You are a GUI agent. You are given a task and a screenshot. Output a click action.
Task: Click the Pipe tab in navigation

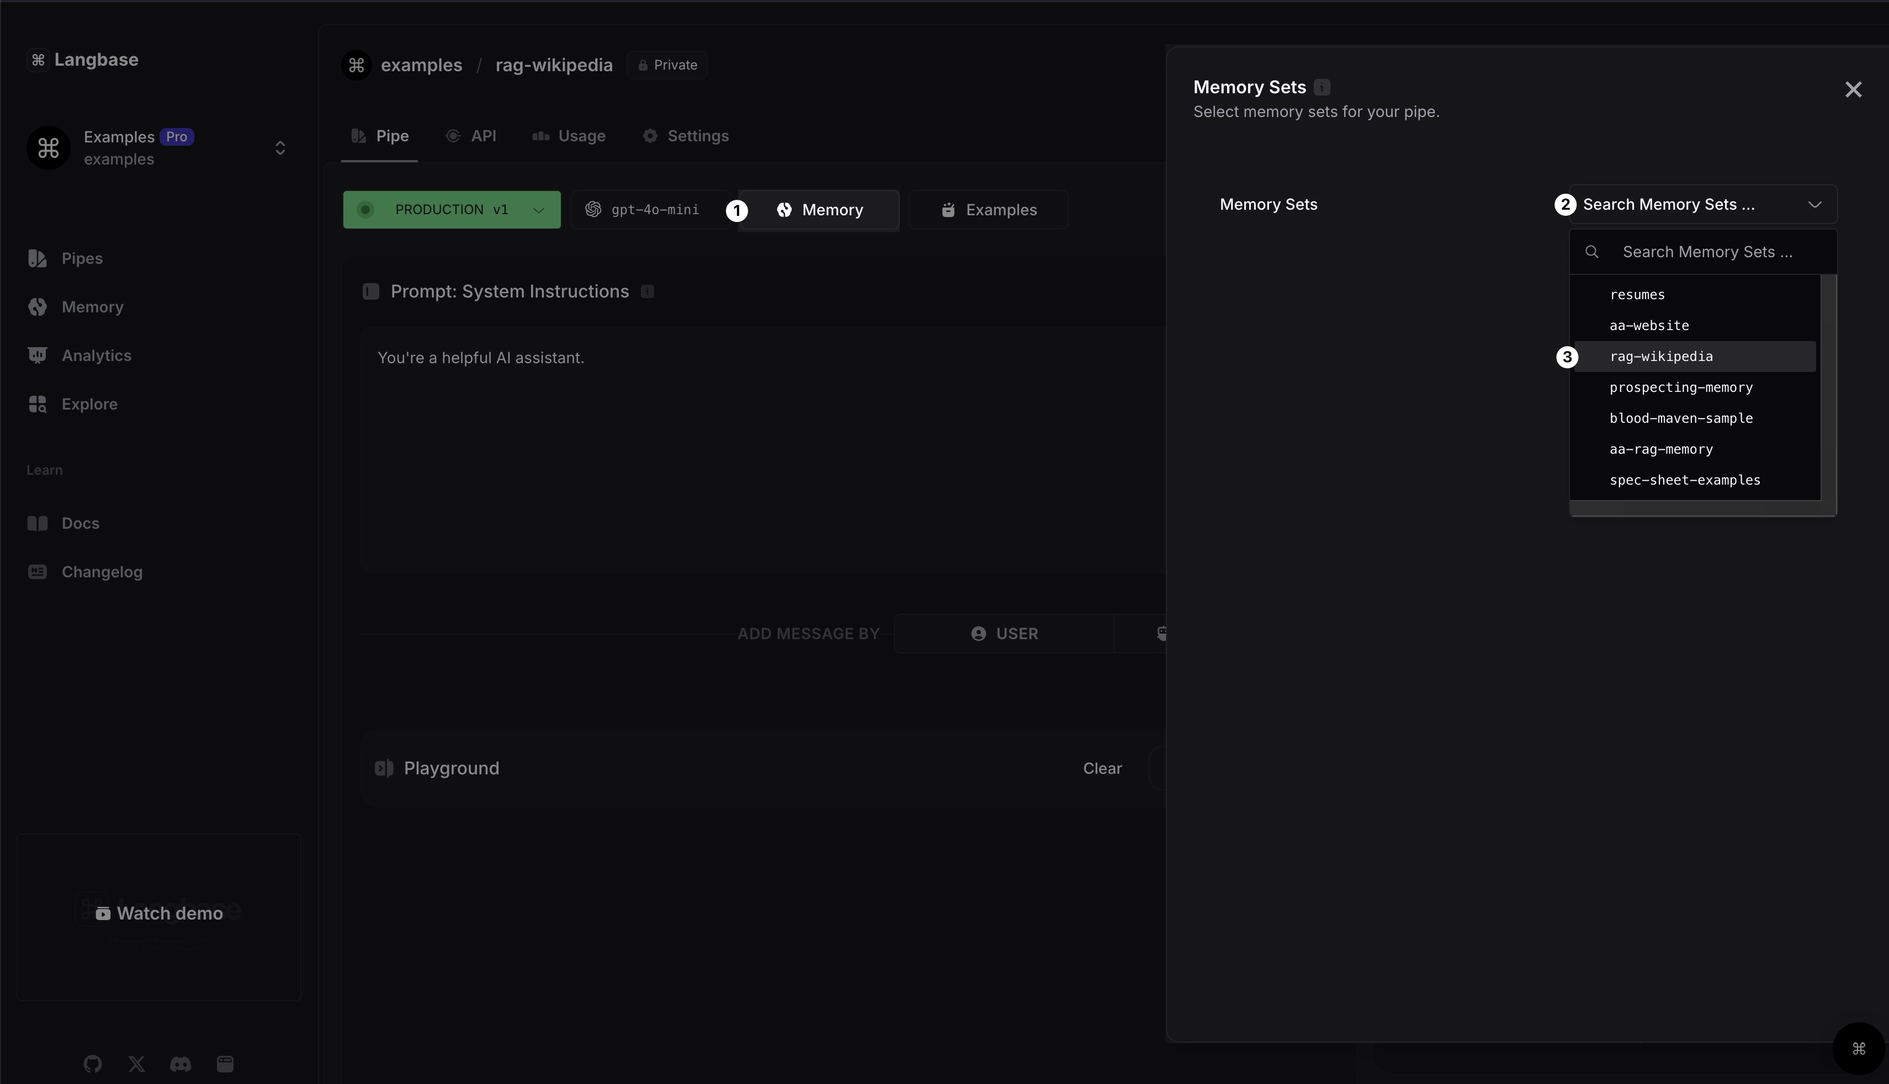click(390, 135)
